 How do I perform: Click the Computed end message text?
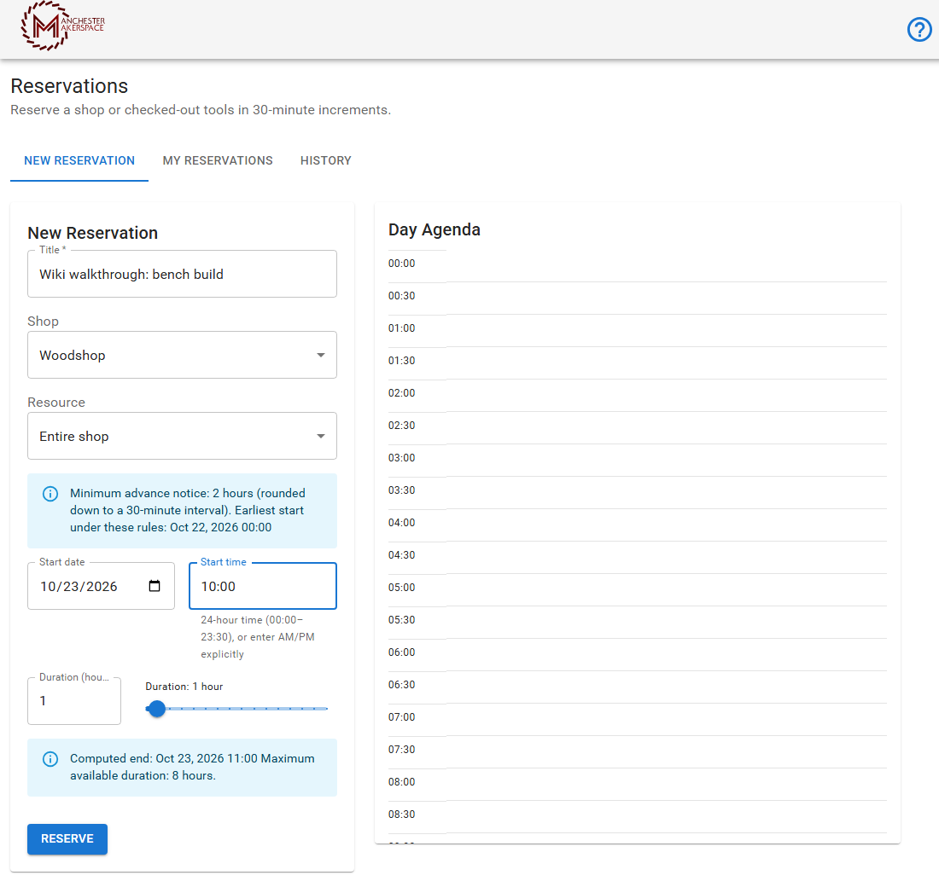(192, 767)
